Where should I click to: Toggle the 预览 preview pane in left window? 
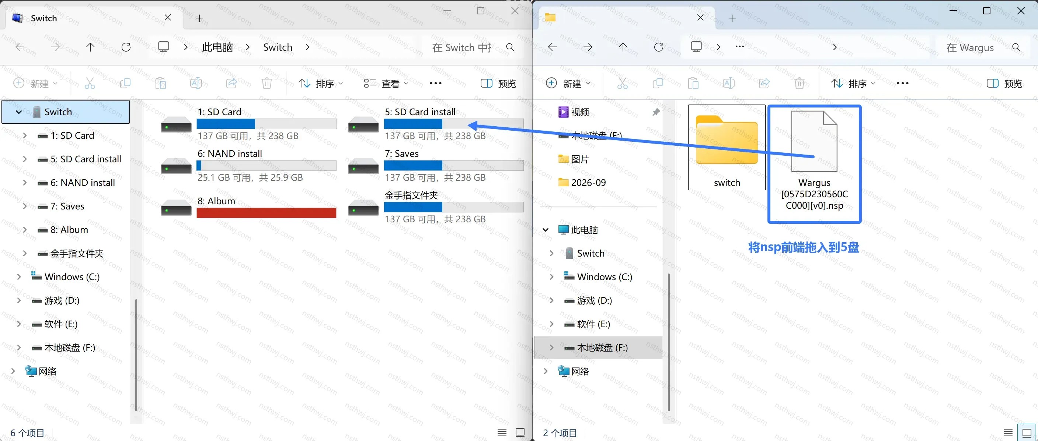coord(498,84)
